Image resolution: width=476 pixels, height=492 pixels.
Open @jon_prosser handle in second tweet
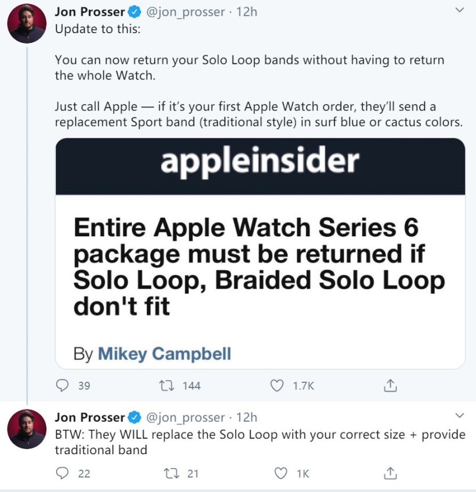tap(186, 417)
